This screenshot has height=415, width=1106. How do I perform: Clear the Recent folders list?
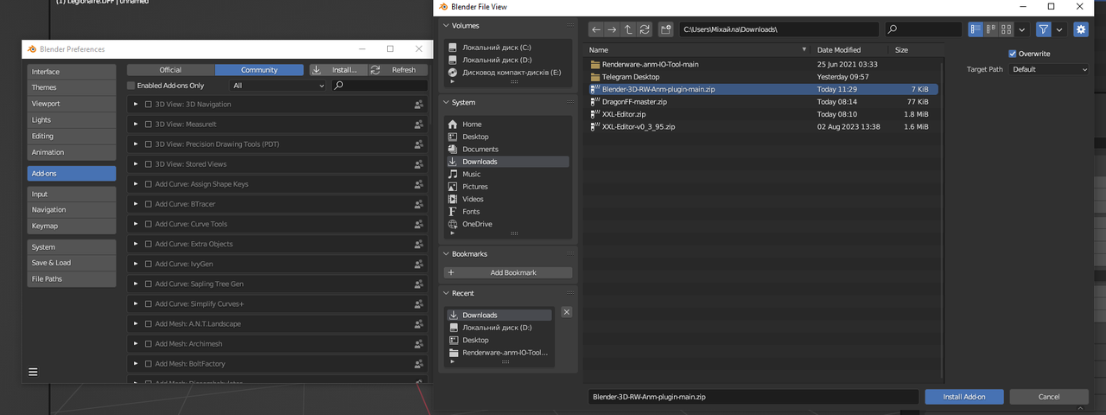click(566, 312)
